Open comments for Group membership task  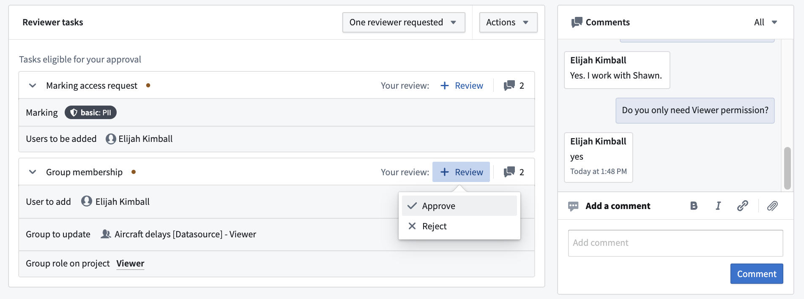click(514, 172)
